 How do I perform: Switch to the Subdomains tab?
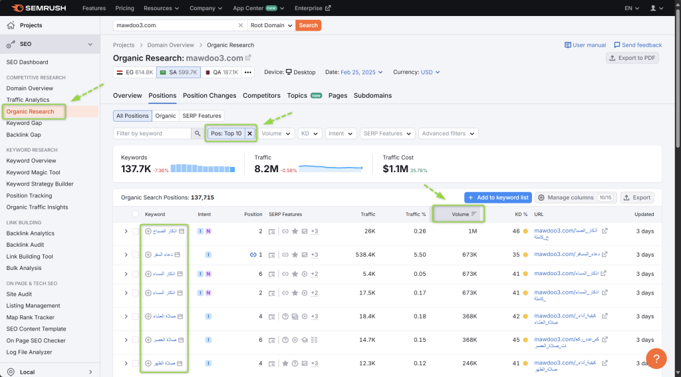pyautogui.click(x=372, y=96)
